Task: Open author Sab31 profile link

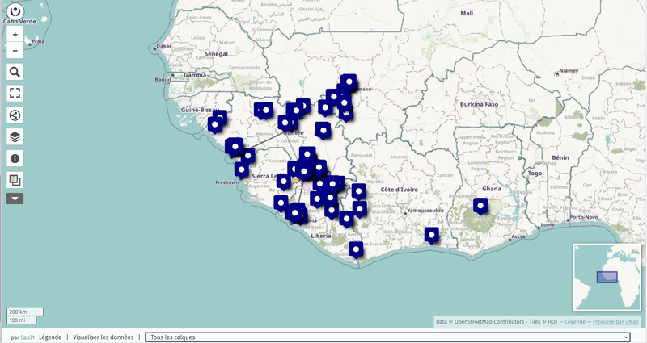Action: (x=27, y=337)
